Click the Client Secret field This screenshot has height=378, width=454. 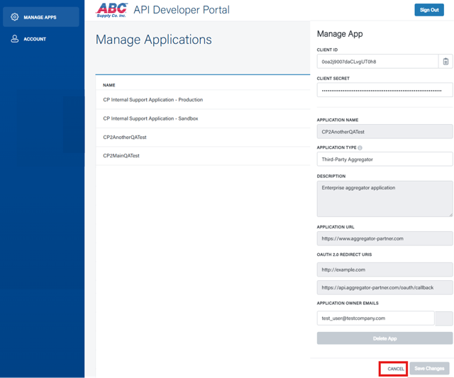click(384, 90)
